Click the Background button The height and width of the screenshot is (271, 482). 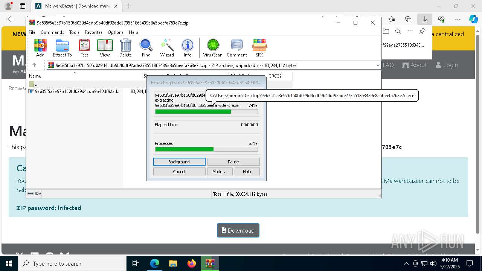click(x=179, y=162)
